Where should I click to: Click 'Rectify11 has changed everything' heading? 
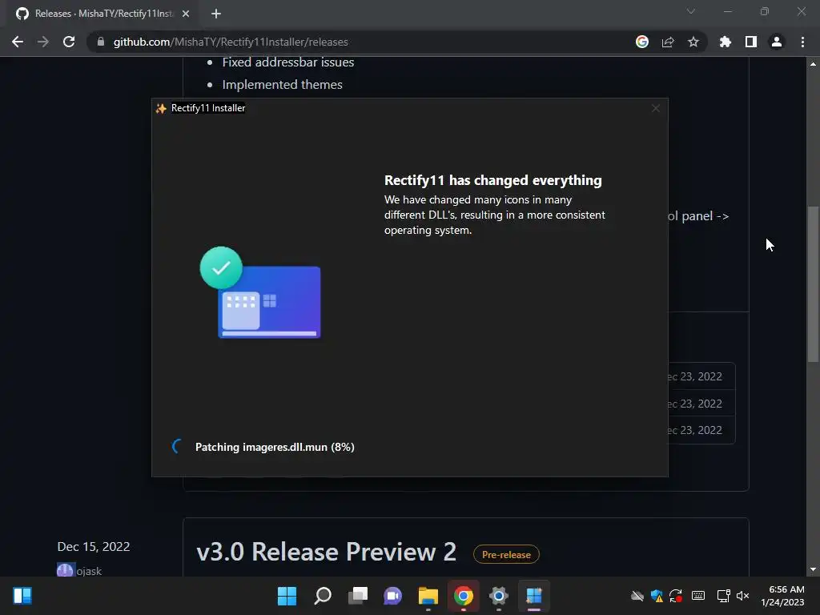tap(492, 180)
